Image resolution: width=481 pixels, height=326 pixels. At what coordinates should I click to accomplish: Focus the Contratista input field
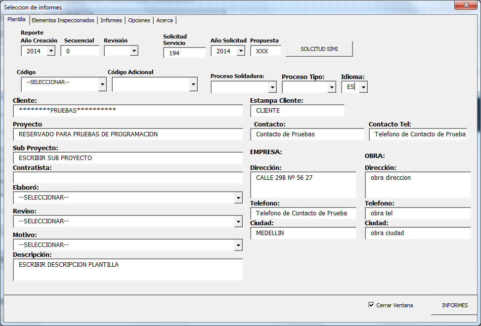click(128, 178)
